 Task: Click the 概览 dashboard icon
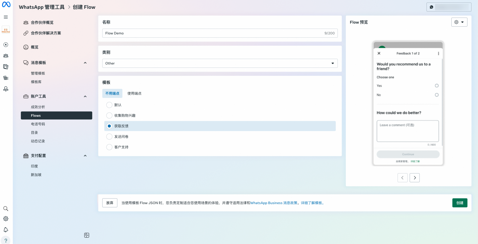pos(26,47)
